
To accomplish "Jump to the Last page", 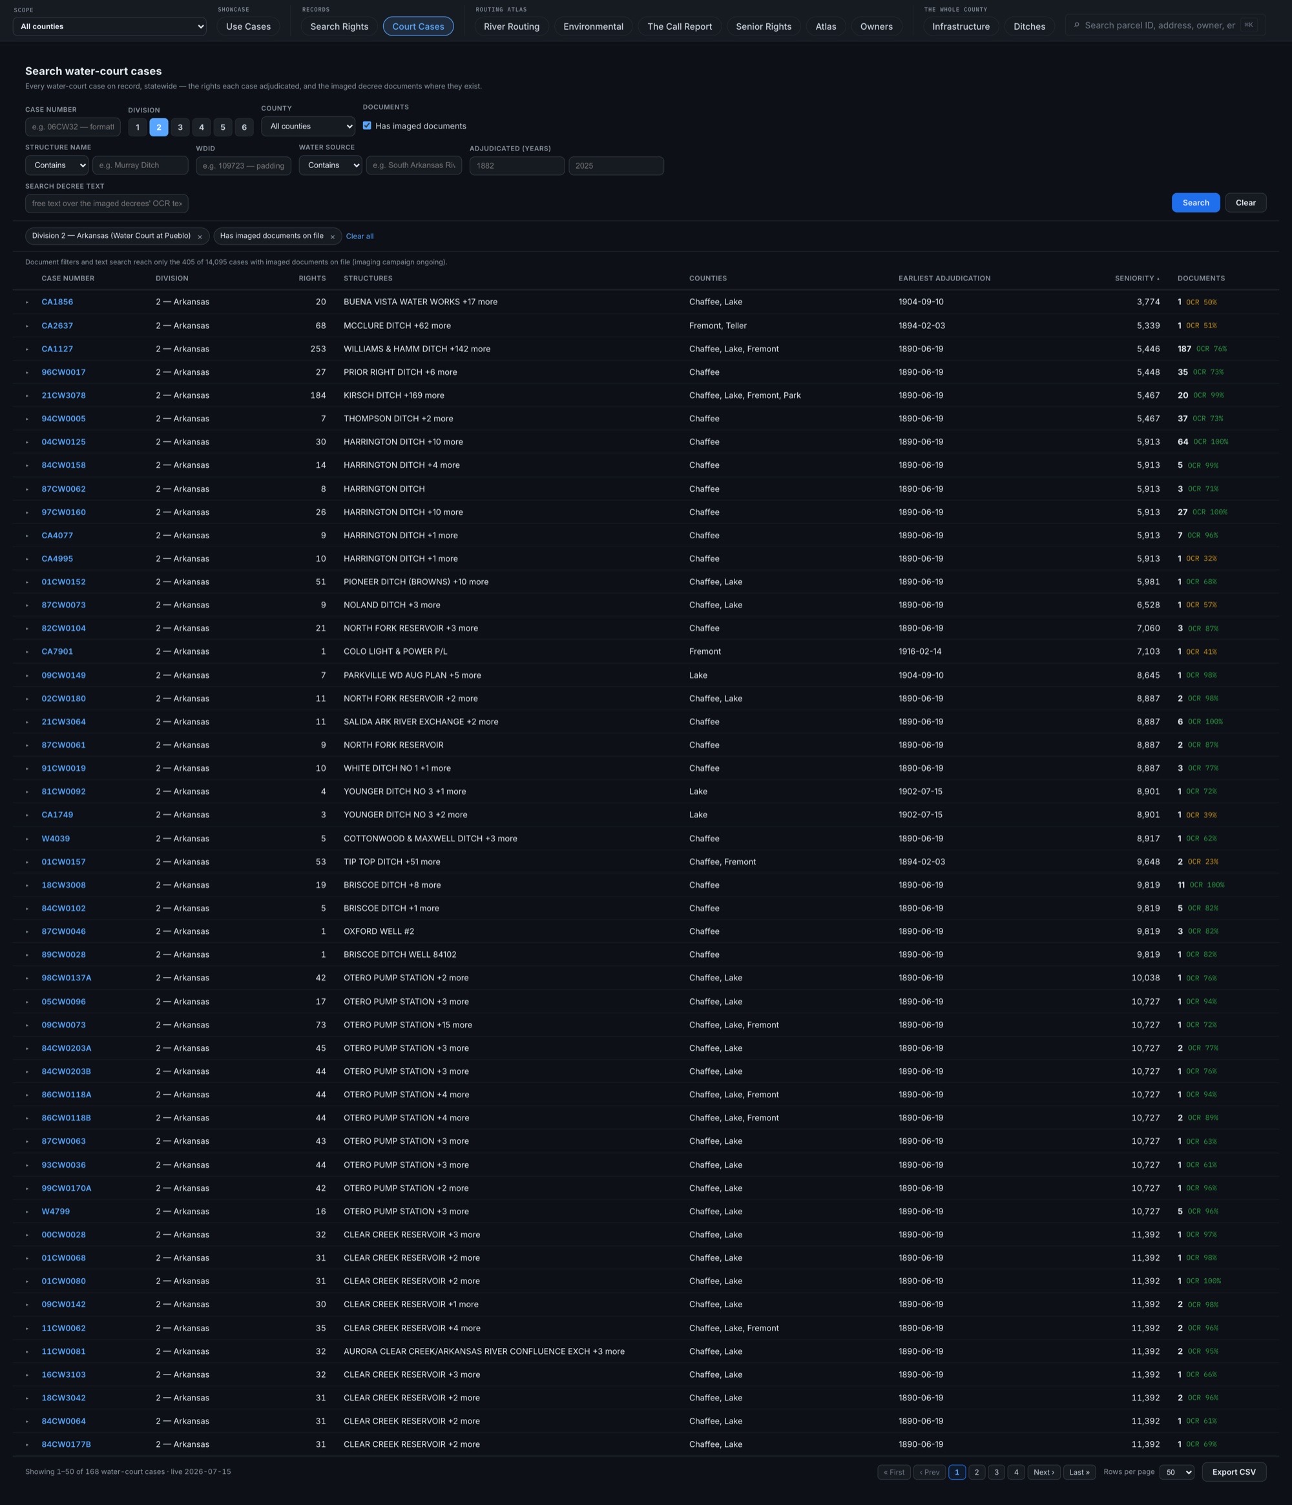I will click(1079, 1472).
